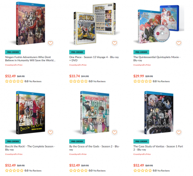Open By the Grace of the Gods title

pos(94,148)
